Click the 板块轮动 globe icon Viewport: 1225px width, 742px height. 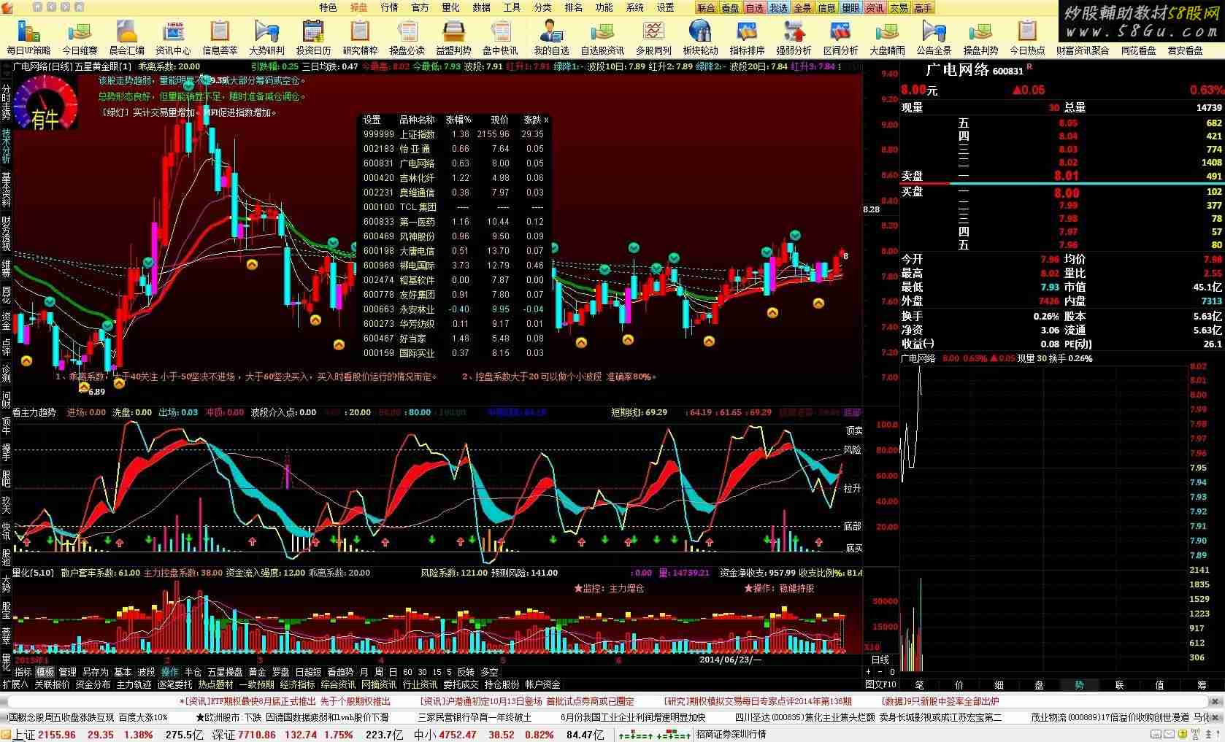pyautogui.click(x=700, y=37)
